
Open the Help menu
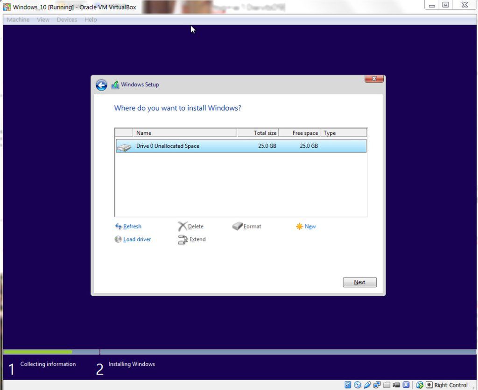pos(91,20)
